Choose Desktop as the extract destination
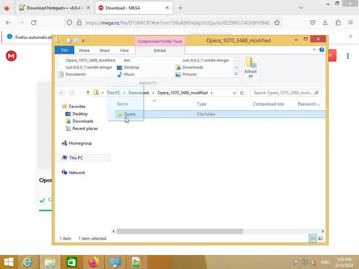This screenshot has height=269, width=359. [131, 67]
